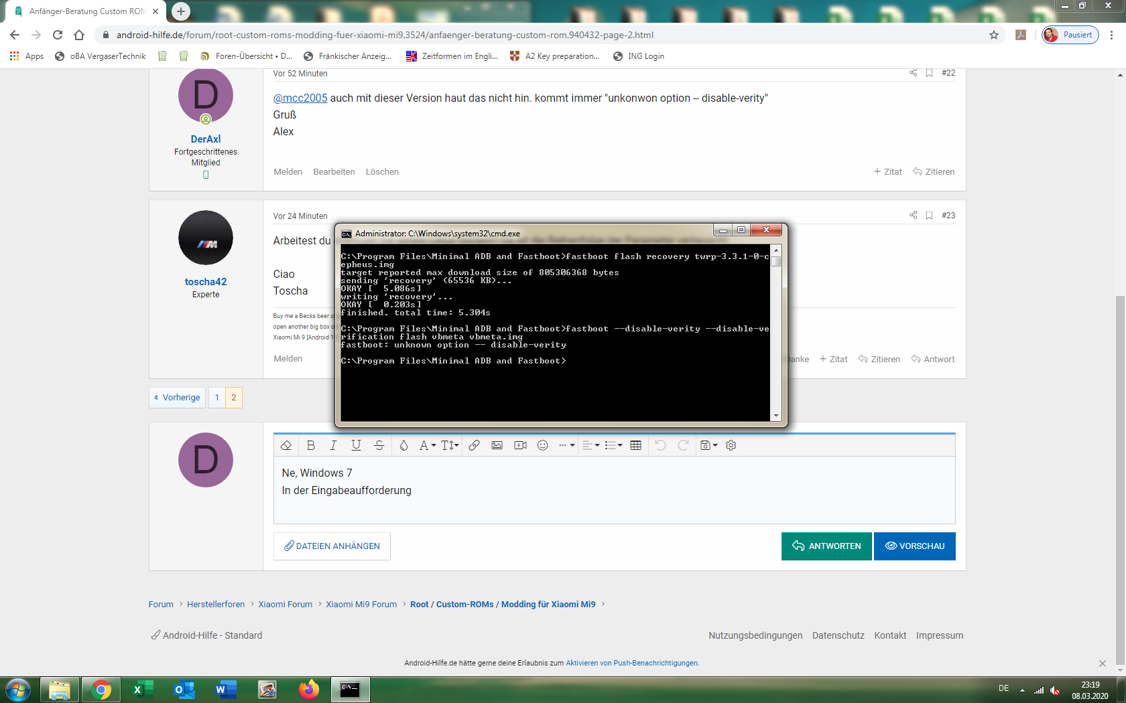This screenshot has height=703, width=1126.
Task: Open the font size dropdown in editor
Action: (450, 445)
